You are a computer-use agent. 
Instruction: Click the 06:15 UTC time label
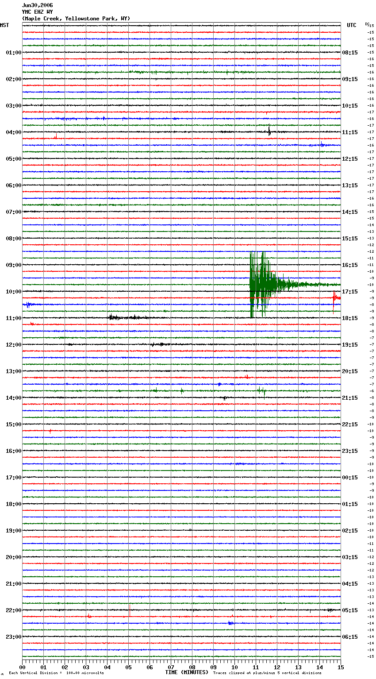coord(350,637)
